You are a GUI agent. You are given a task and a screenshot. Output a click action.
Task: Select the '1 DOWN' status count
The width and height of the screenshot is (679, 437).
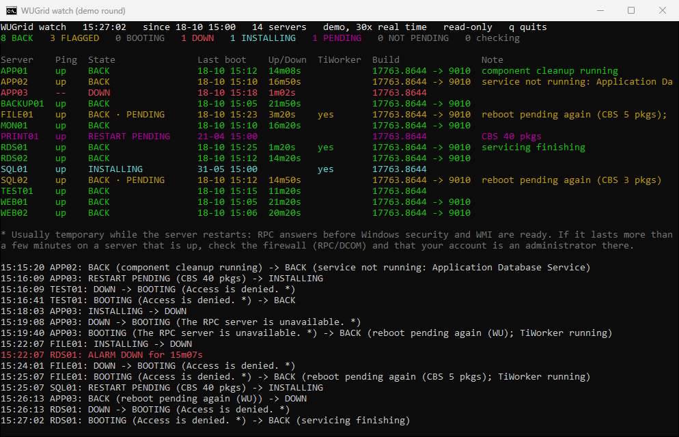coord(197,38)
